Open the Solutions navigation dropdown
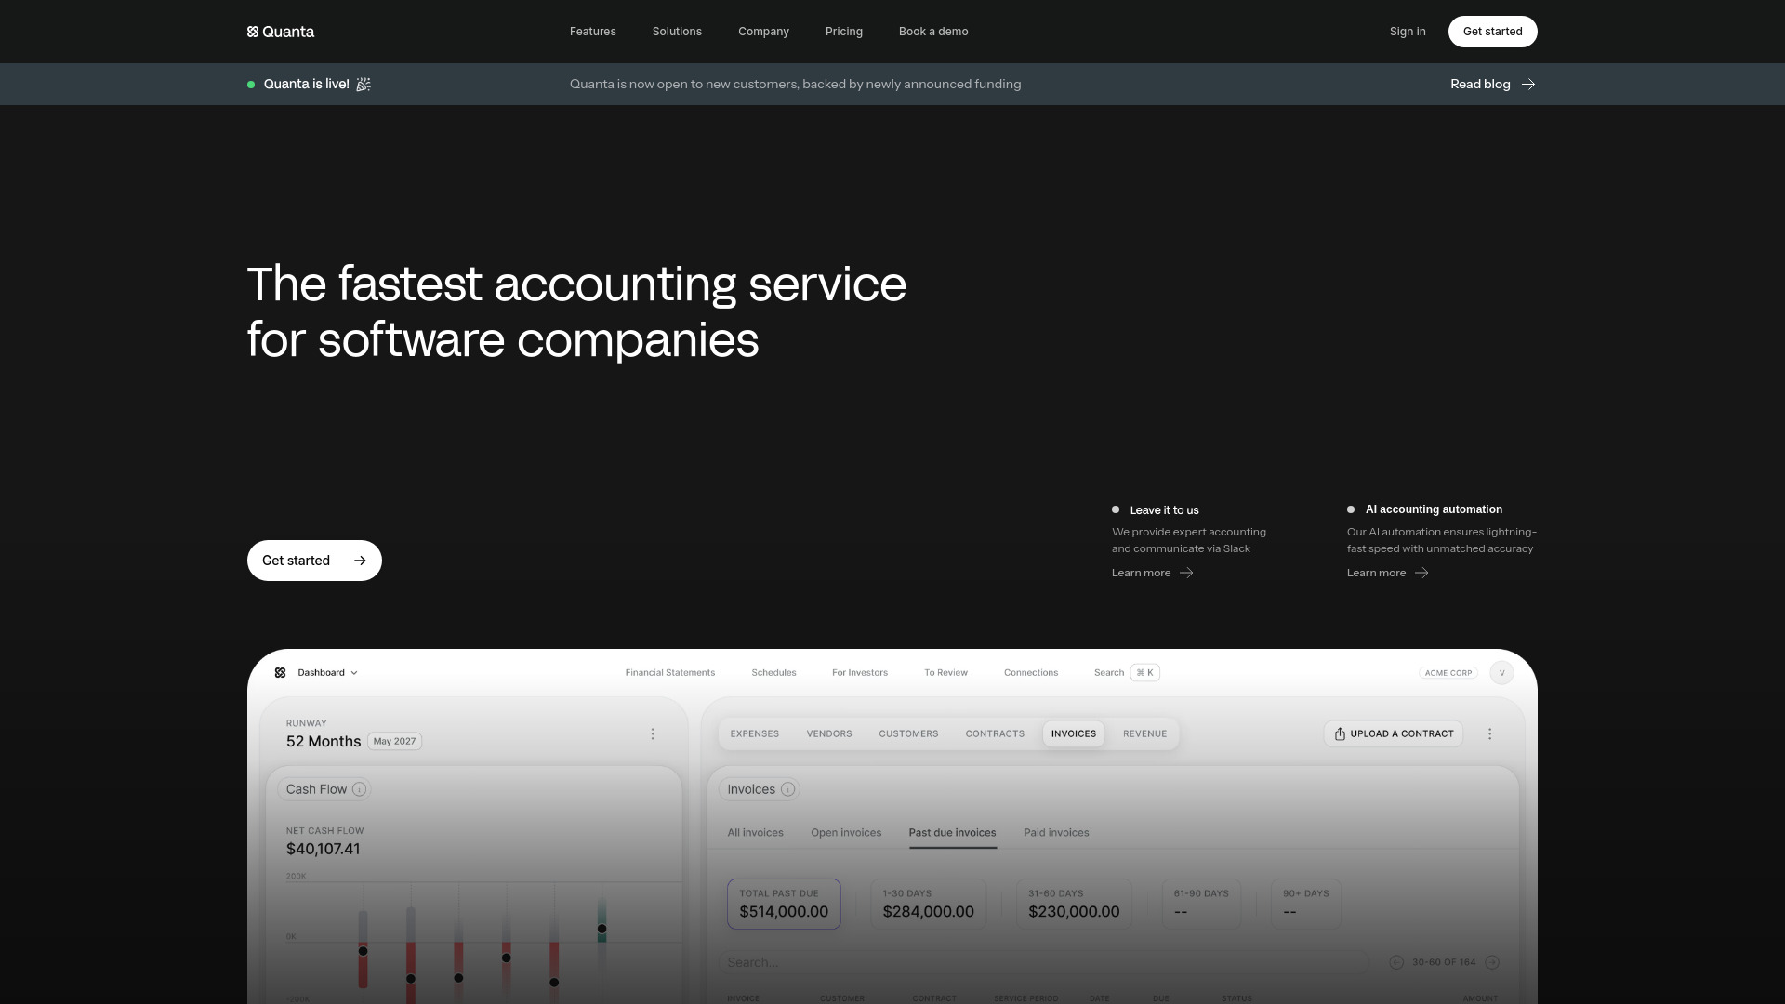The height and width of the screenshot is (1004, 1785). (676, 31)
